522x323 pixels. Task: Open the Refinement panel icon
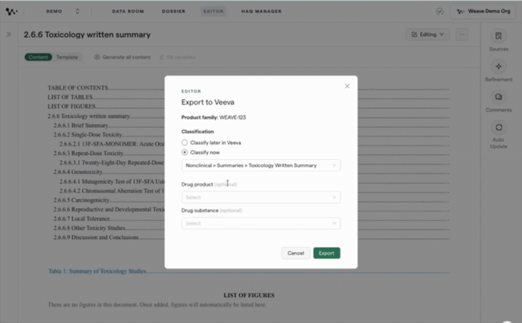499,66
